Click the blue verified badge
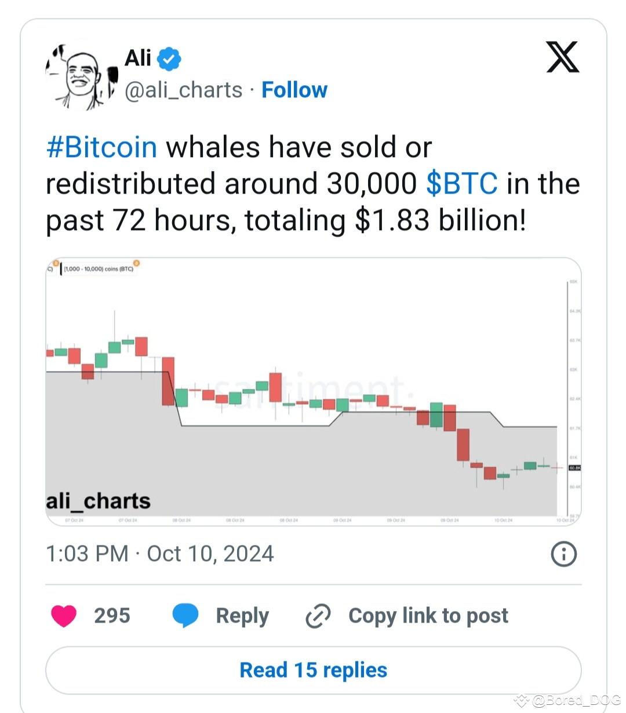The image size is (626, 713). (170, 59)
